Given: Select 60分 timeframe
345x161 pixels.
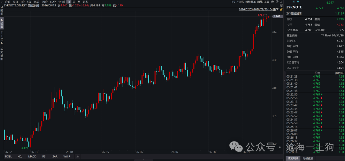Looking at the screenshot, I should [x=53, y=2].
